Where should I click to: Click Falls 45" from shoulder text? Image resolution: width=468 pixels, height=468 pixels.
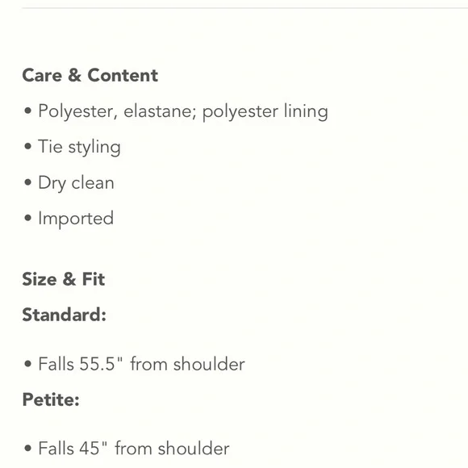(134, 449)
